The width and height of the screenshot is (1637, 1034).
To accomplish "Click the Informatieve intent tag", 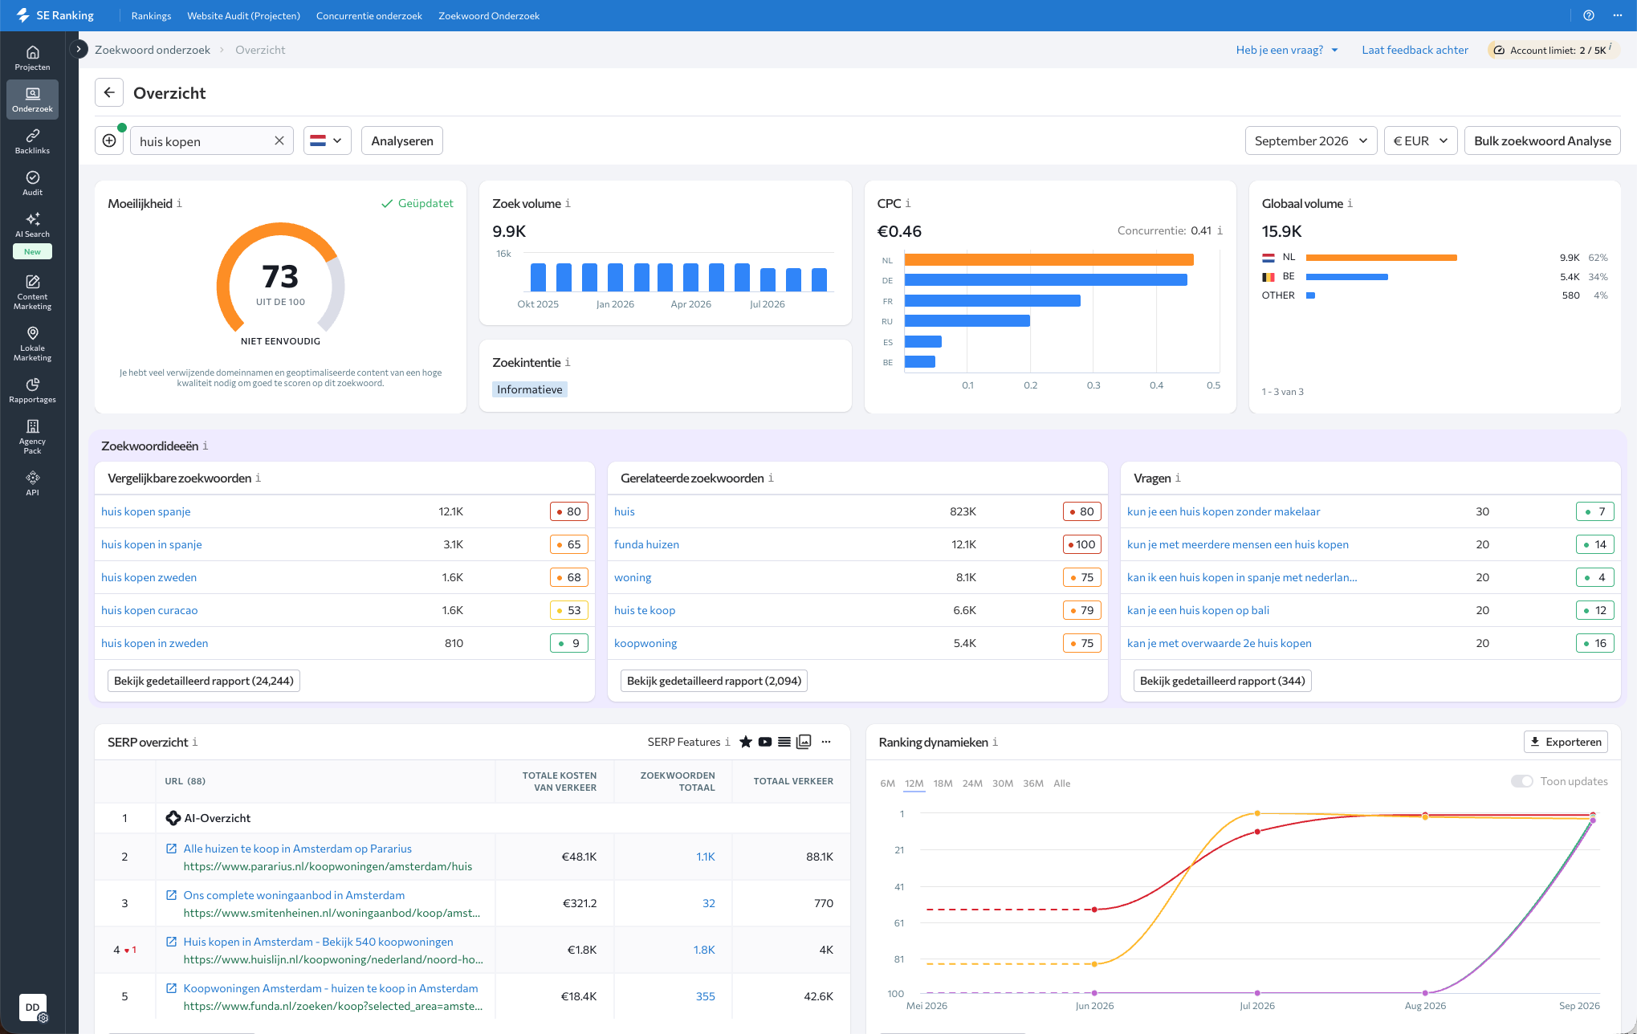I will click(x=529, y=389).
